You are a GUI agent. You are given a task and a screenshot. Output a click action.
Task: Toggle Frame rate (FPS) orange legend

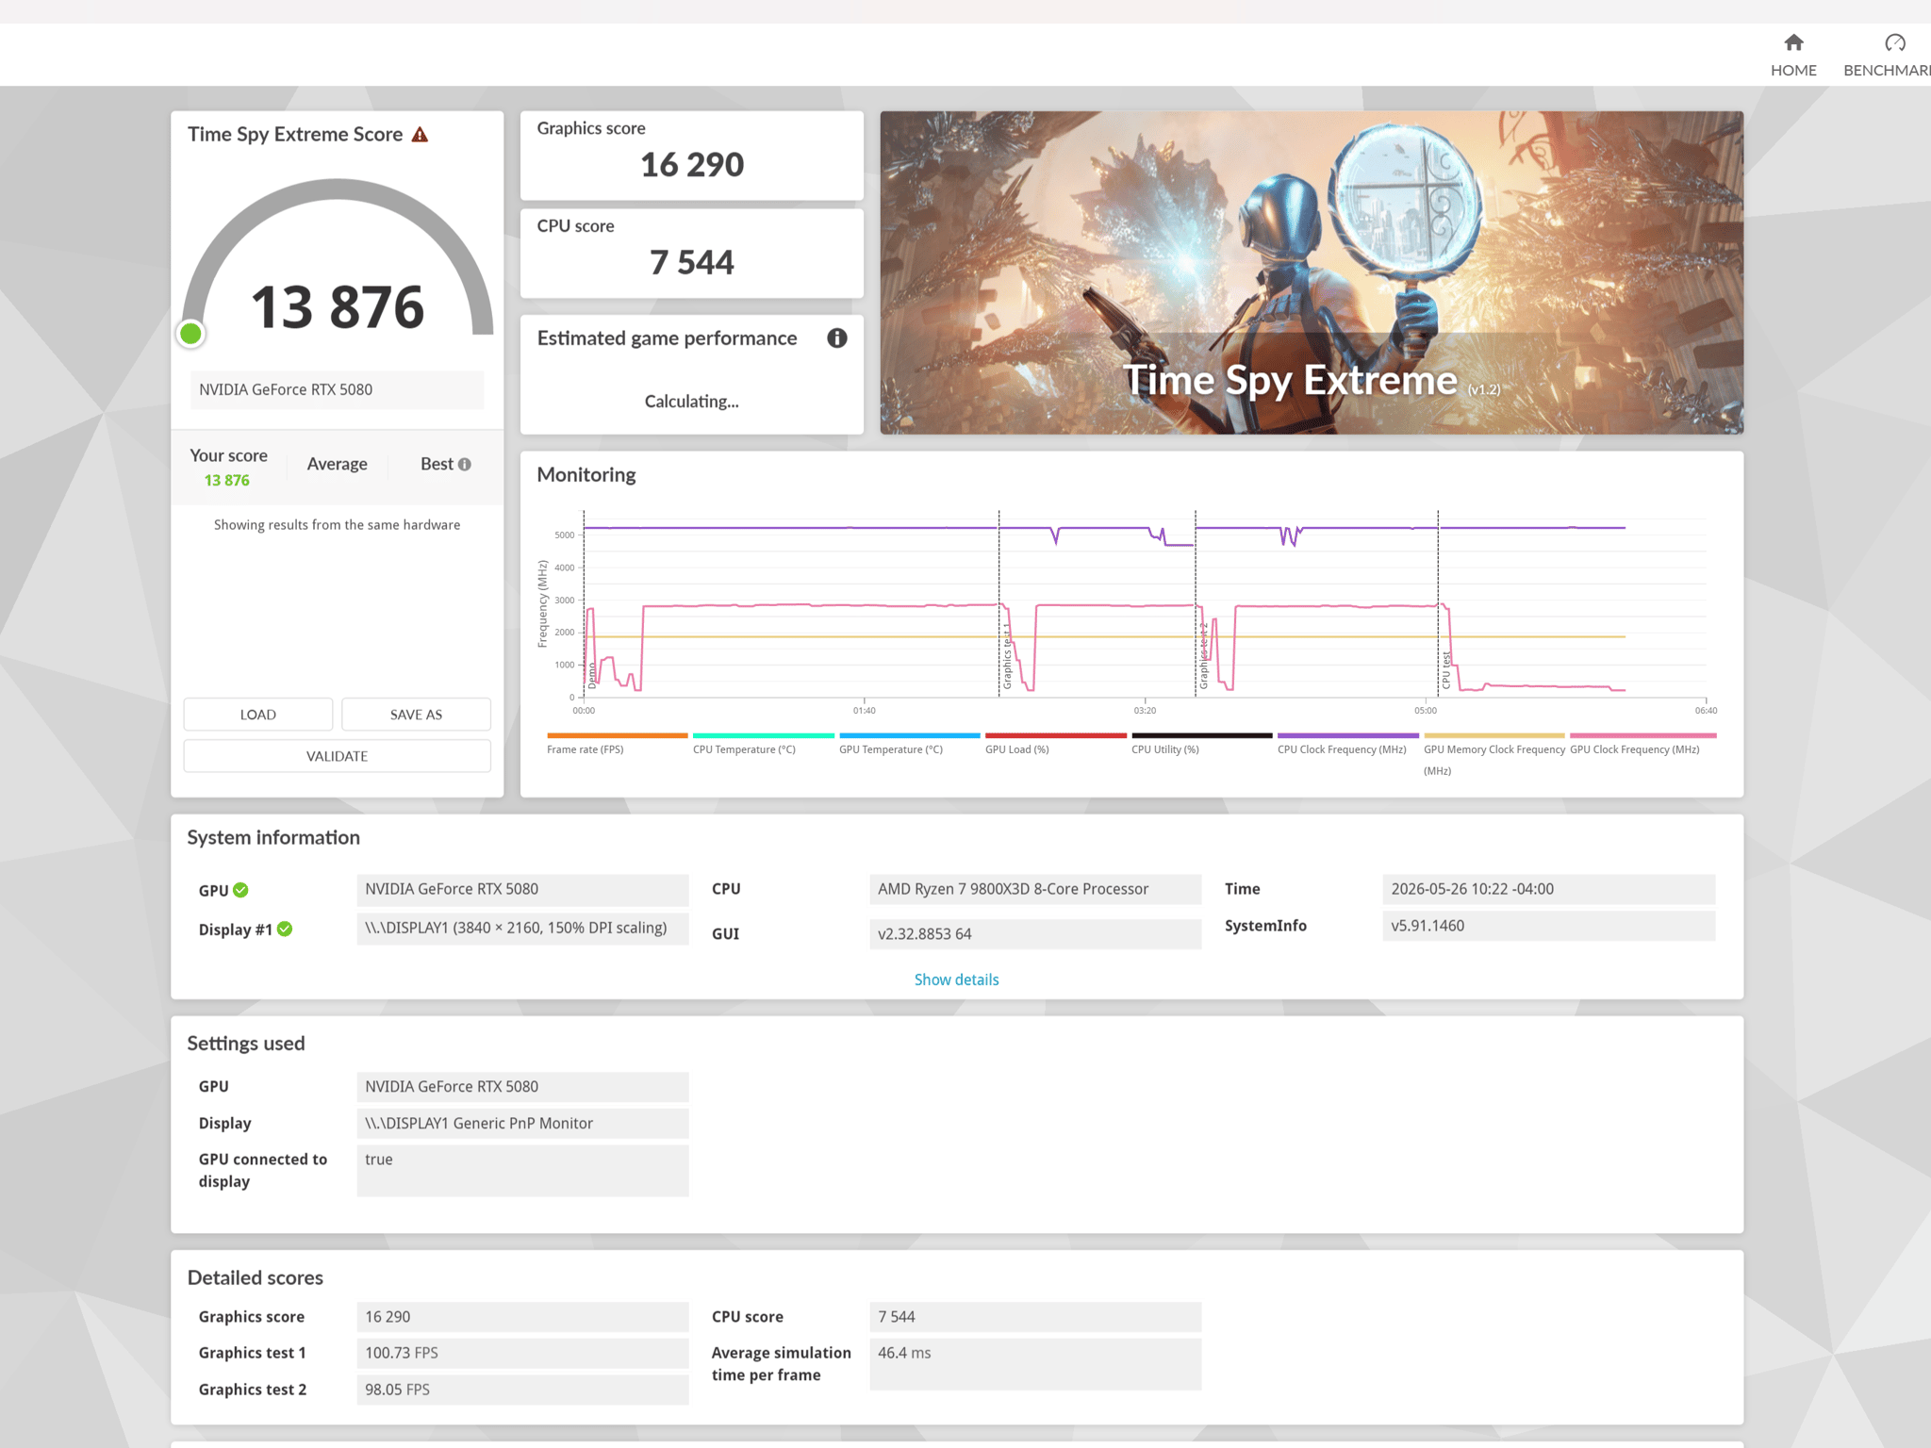(x=617, y=744)
